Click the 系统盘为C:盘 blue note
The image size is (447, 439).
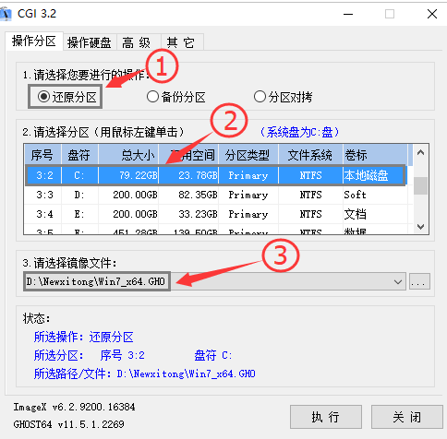coord(299,132)
